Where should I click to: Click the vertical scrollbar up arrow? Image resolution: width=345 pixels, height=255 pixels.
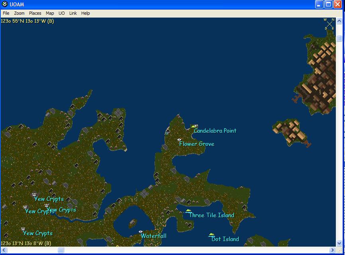click(x=339, y=21)
